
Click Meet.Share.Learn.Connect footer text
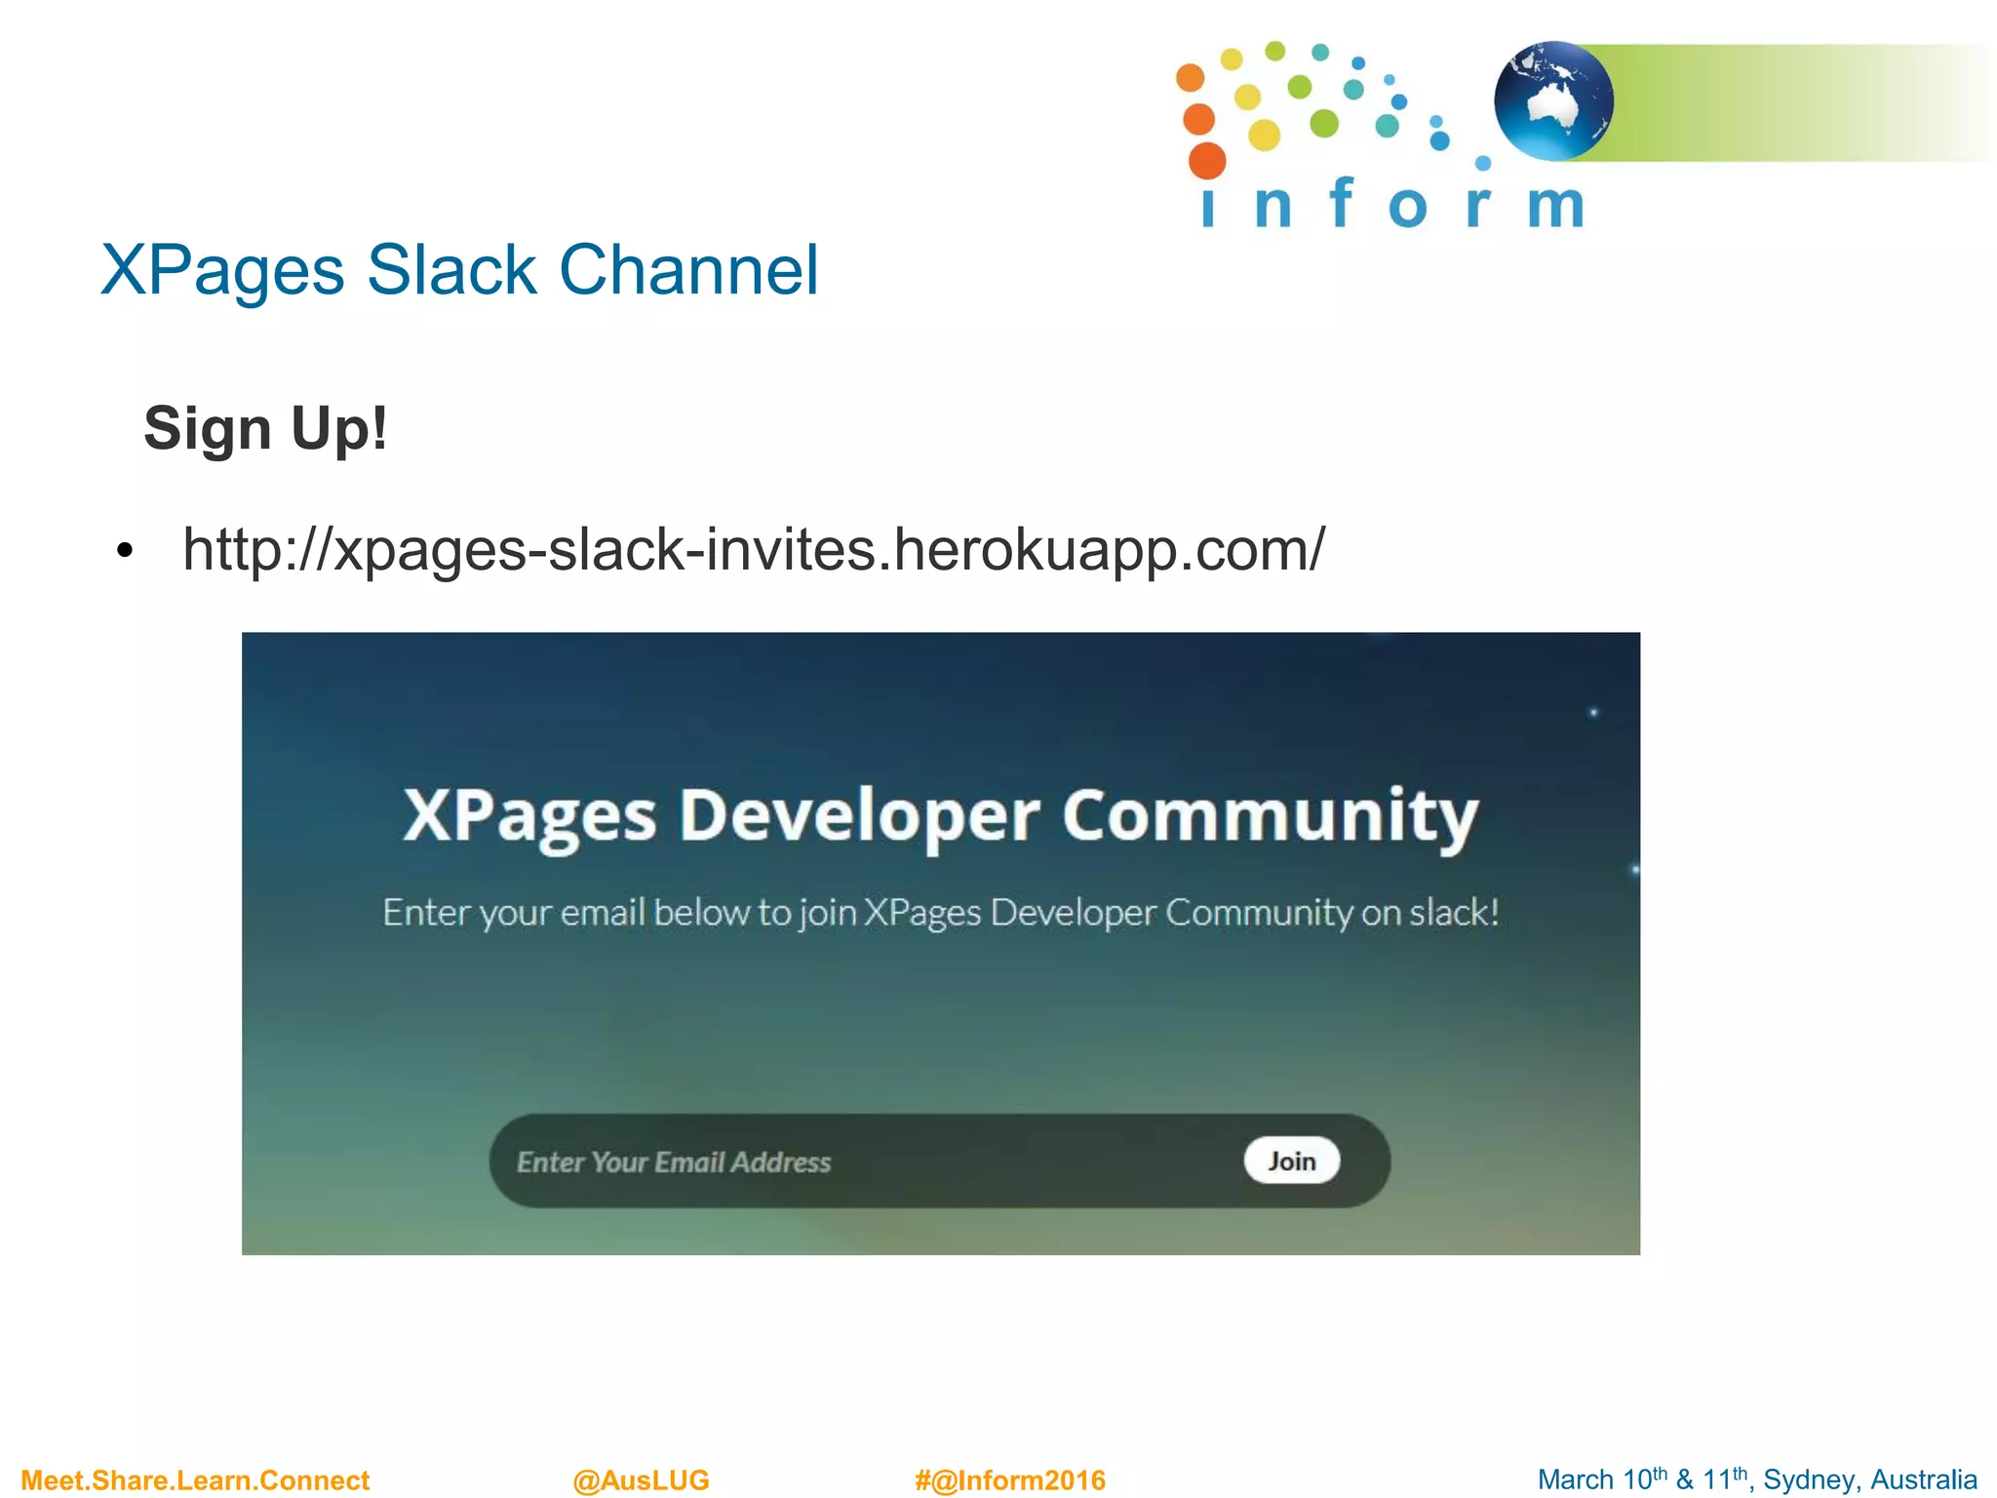click(195, 1479)
